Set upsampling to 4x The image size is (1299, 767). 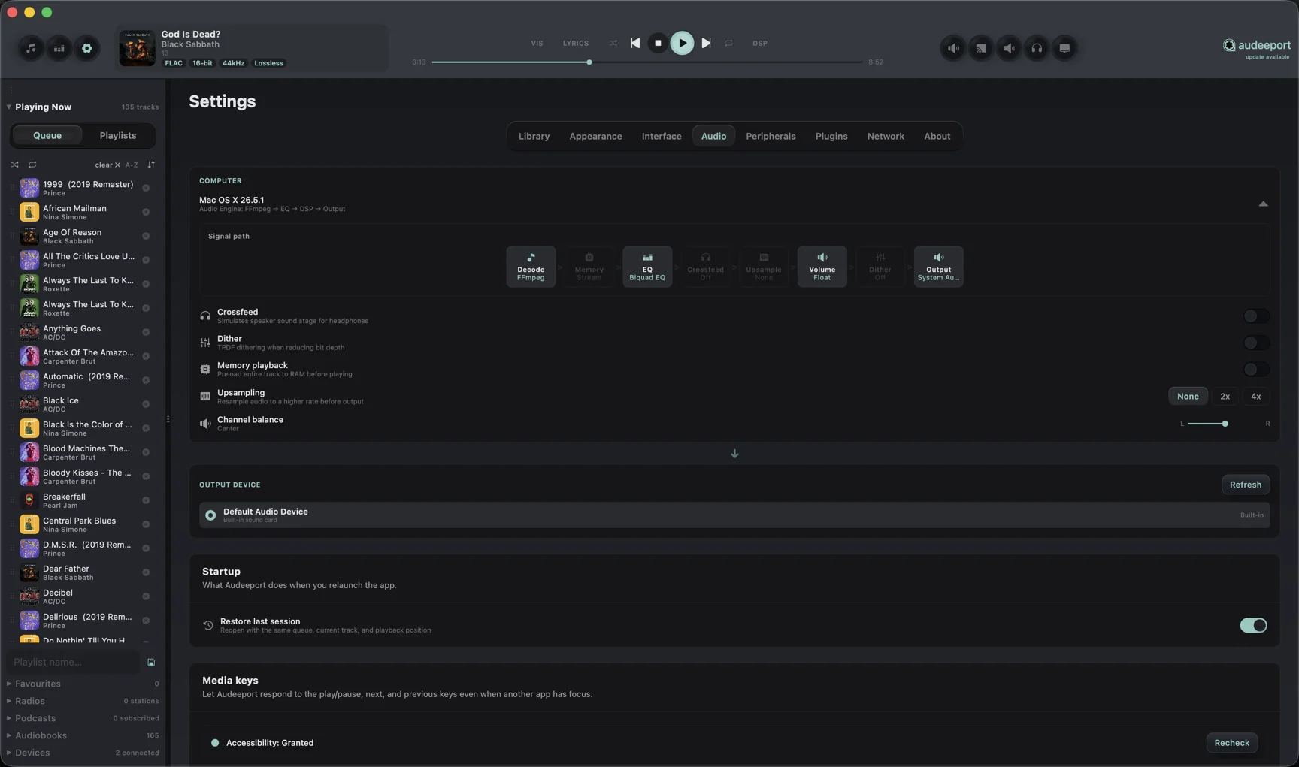click(x=1255, y=397)
